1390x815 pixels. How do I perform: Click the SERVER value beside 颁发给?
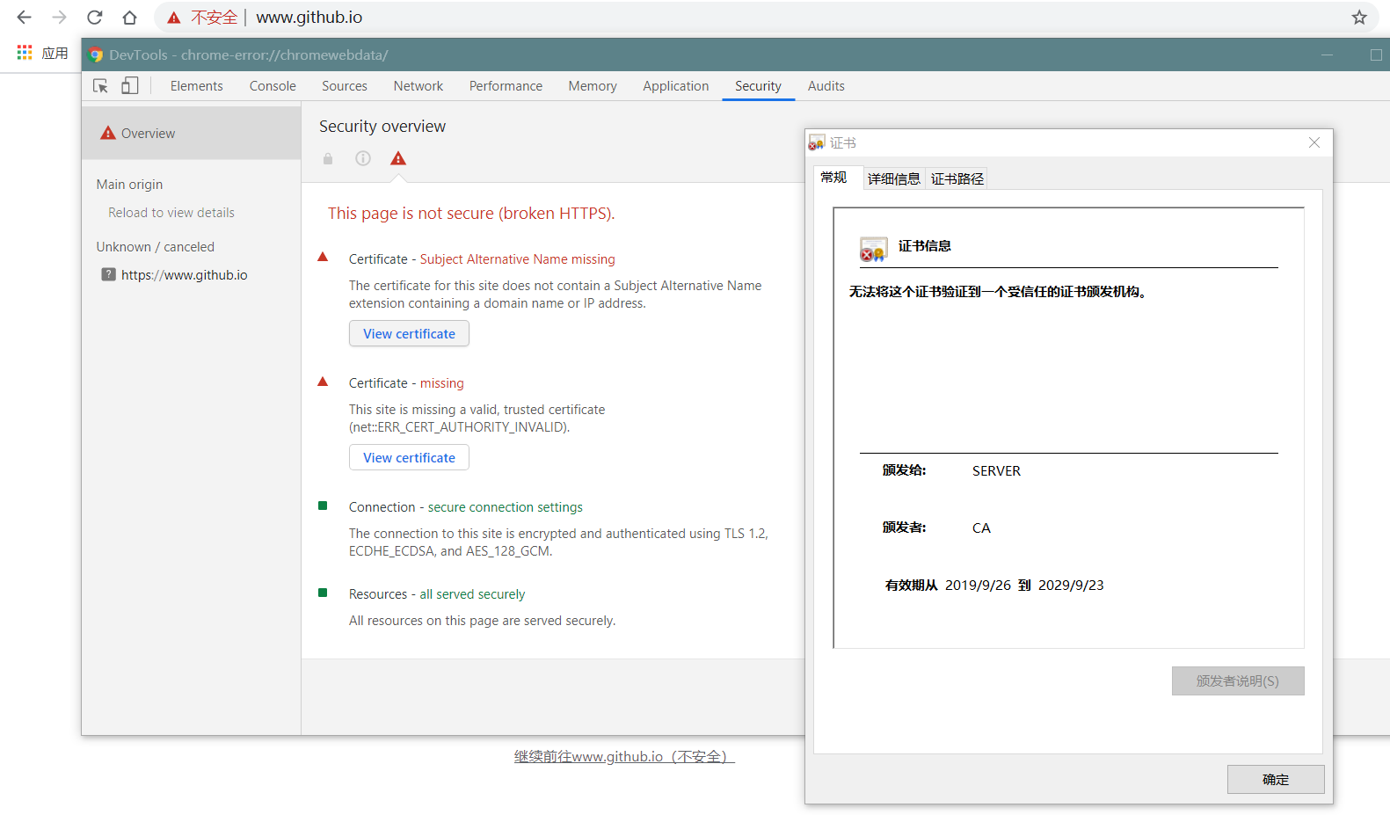[x=996, y=471]
